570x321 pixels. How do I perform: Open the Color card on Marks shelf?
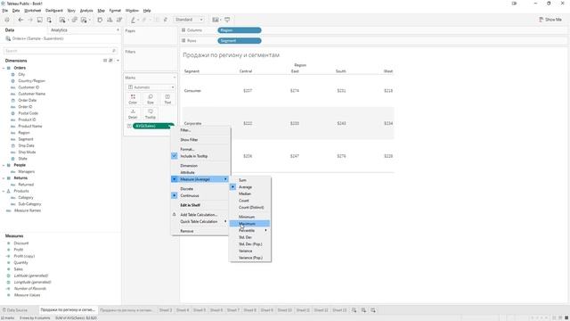(133, 99)
